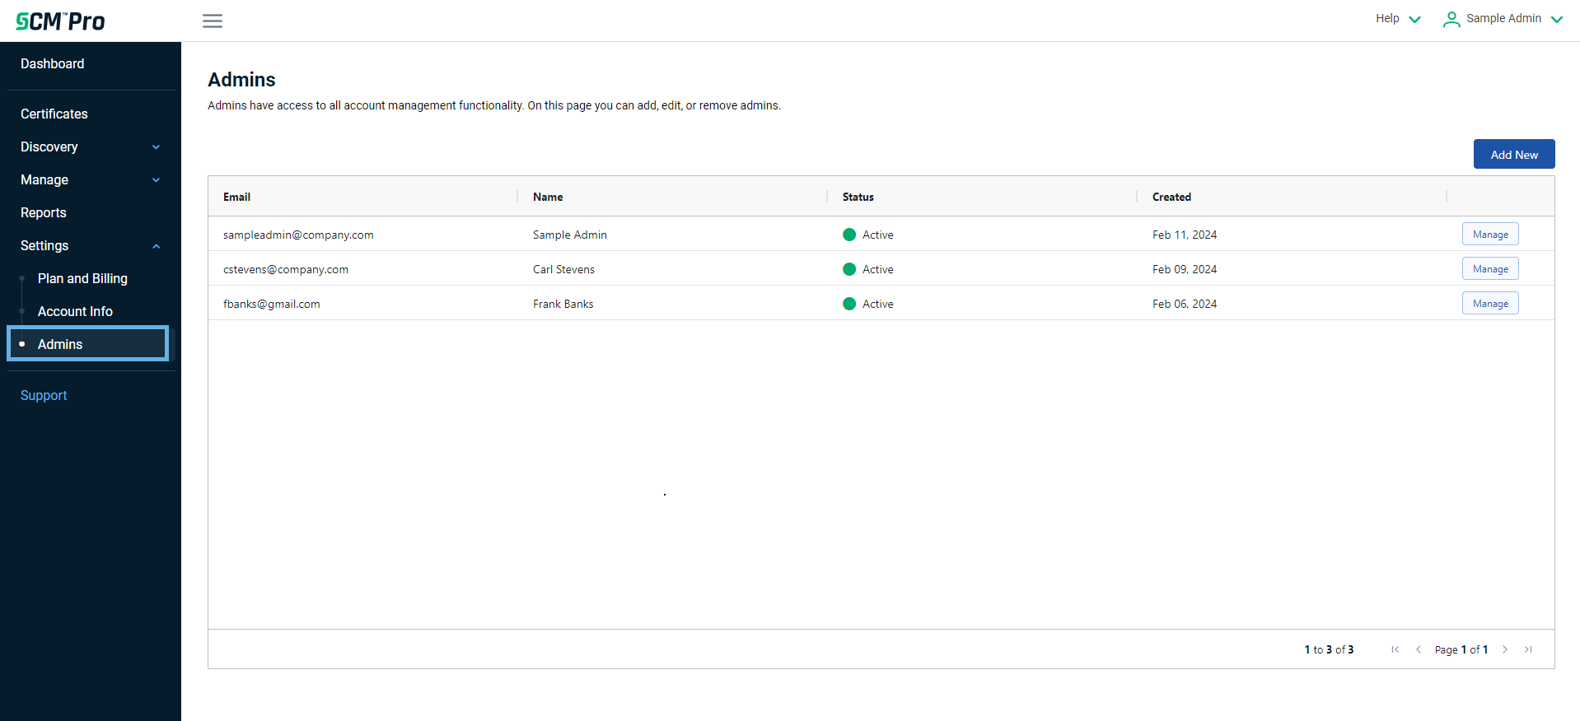This screenshot has height=721, width=1580.
Task: Select the cstevens@company.com email cell
Action: (x=286, y=269)
